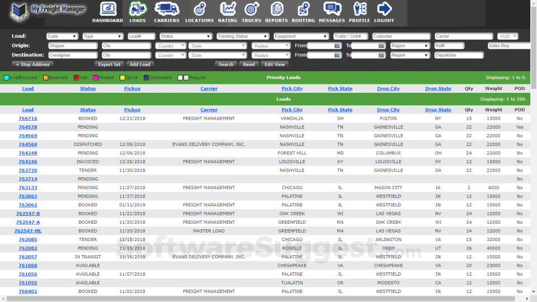Focus the Trailer / Cntr# field
Screen dimensions: 537x302
(x=350, y=36)
